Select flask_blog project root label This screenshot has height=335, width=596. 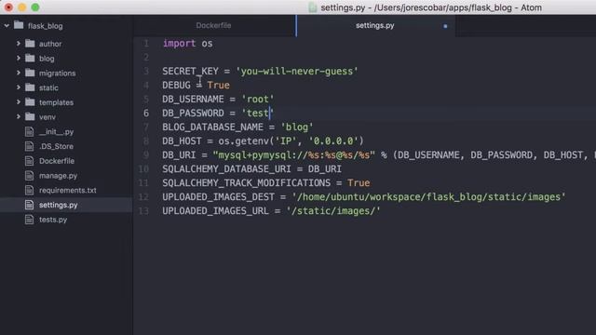pyautogui.click(x=45, y=26)
